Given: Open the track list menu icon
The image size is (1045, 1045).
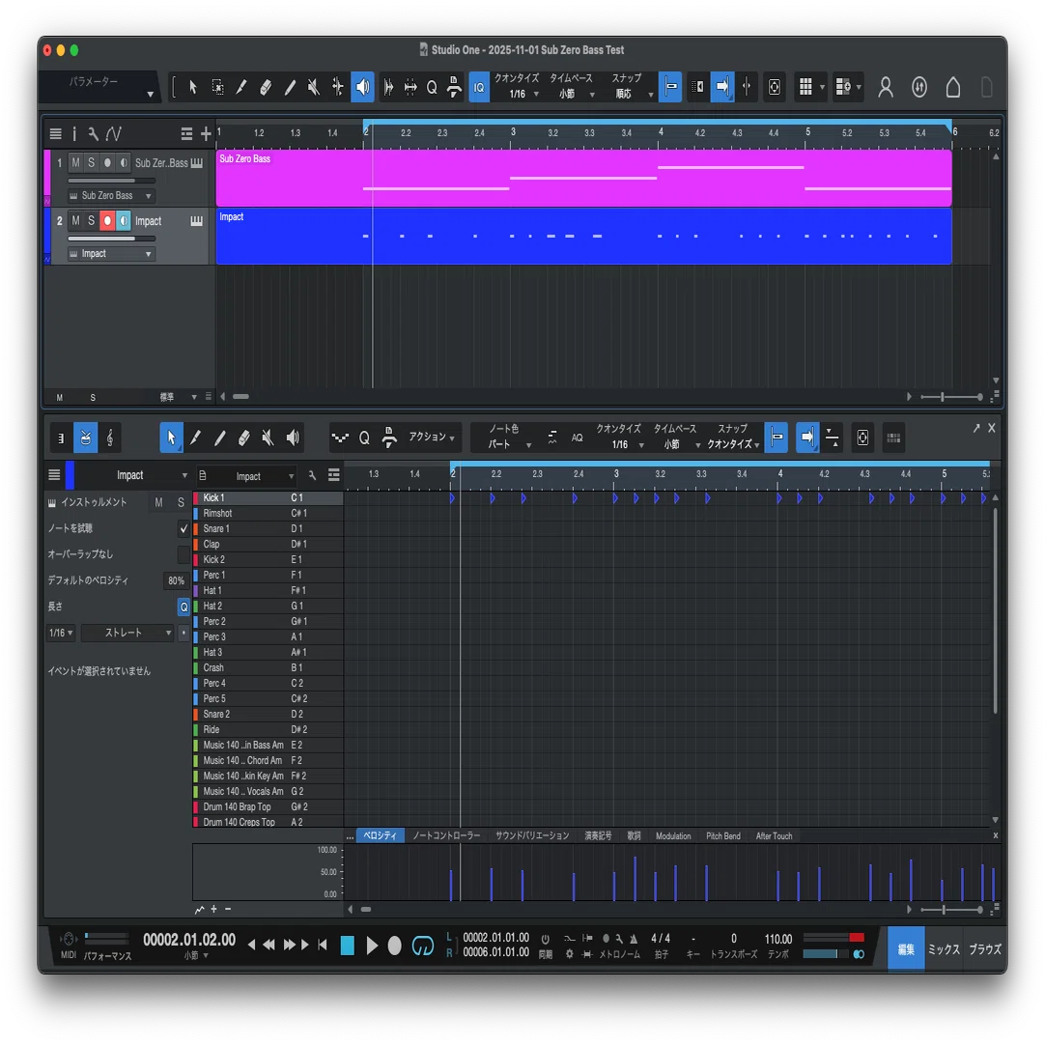Looking at the screenshot, I should (x=55, y=134).
